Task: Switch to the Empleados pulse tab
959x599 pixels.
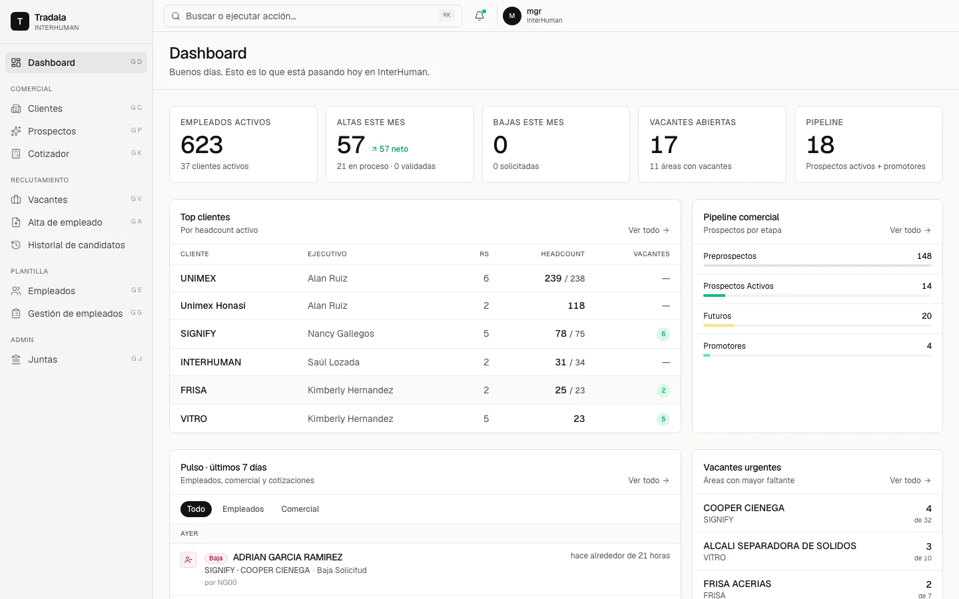Action: [x=243, y=509]
